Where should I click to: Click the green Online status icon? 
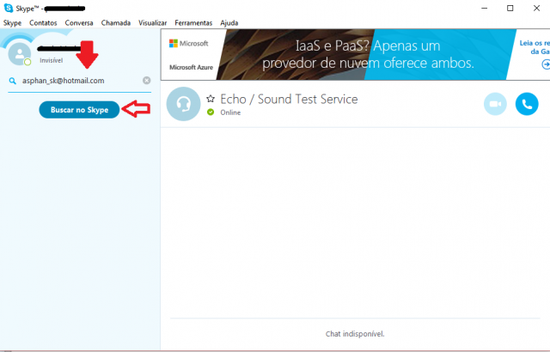pyautogui.click(x=211, y=112)
